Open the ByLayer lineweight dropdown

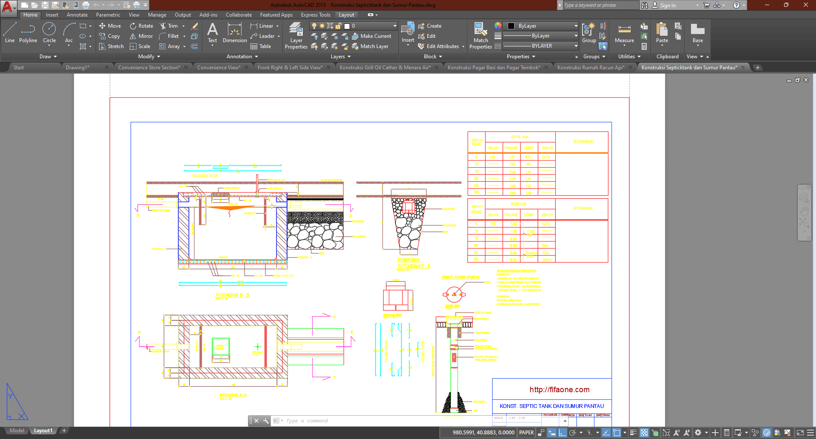click(540, 36)
